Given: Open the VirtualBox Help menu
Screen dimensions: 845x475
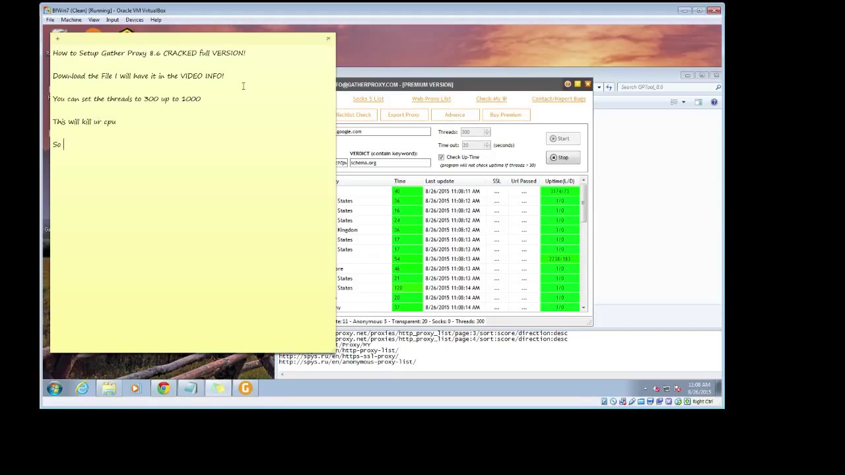Looking at the screenshot, I should pyautogui.click(x=156, y=20).
